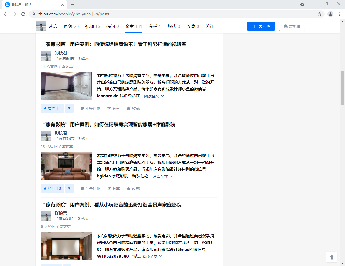
Task: Click the 发私信 private message button
Action: [x=292, y=26]
